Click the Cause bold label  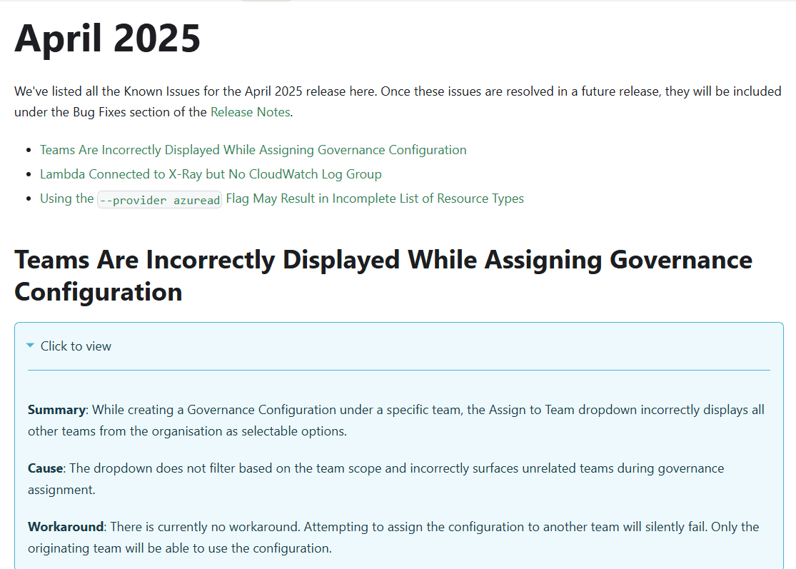[x=45, y=468]
